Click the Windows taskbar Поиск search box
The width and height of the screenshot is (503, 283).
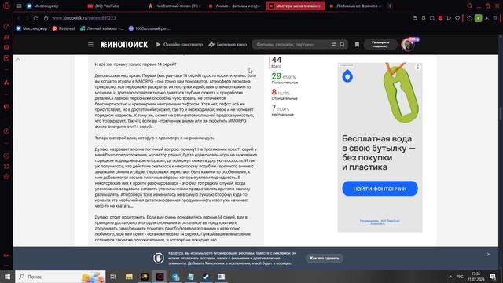pyautogui.click(x=61, y=277)
